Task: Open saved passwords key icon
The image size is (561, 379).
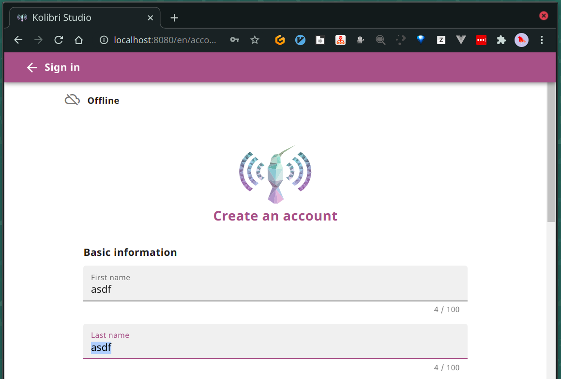Action: coord(234,40)
